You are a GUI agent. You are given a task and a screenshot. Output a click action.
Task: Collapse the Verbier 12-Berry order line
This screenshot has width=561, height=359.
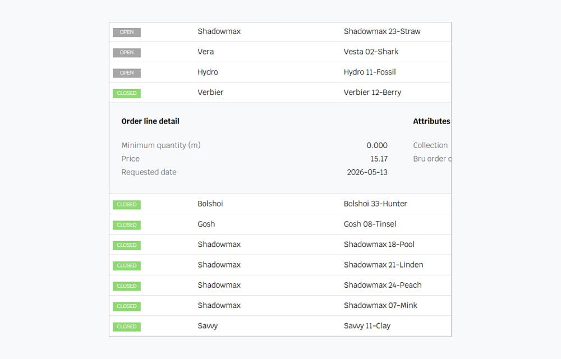pos(280,93)
